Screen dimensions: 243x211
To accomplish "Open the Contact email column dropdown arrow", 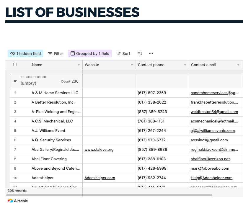I will [x=238, y=65].
